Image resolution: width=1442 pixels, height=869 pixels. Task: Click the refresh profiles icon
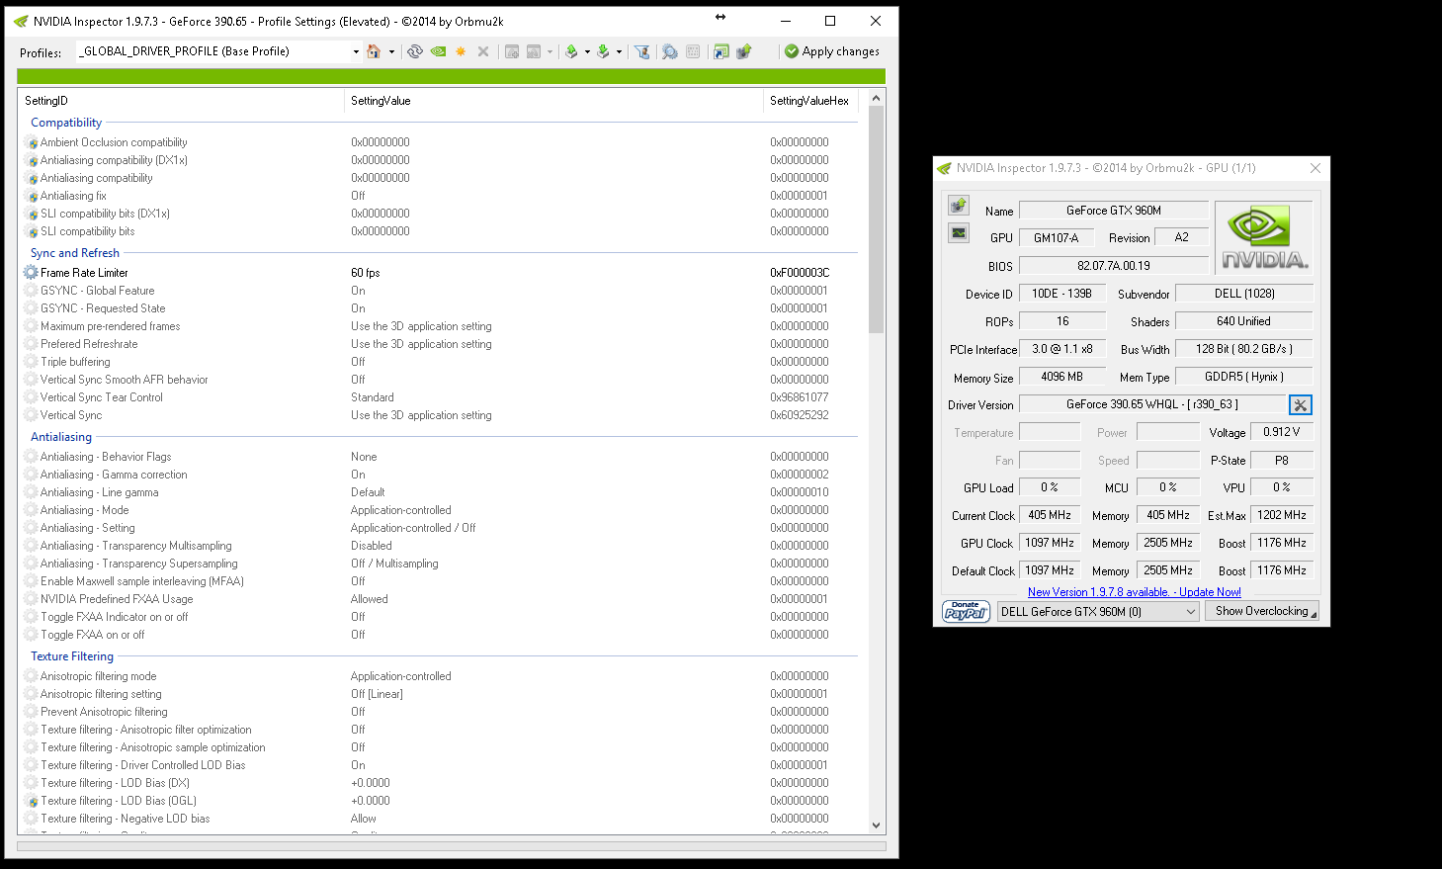click(x=415, y=51)
